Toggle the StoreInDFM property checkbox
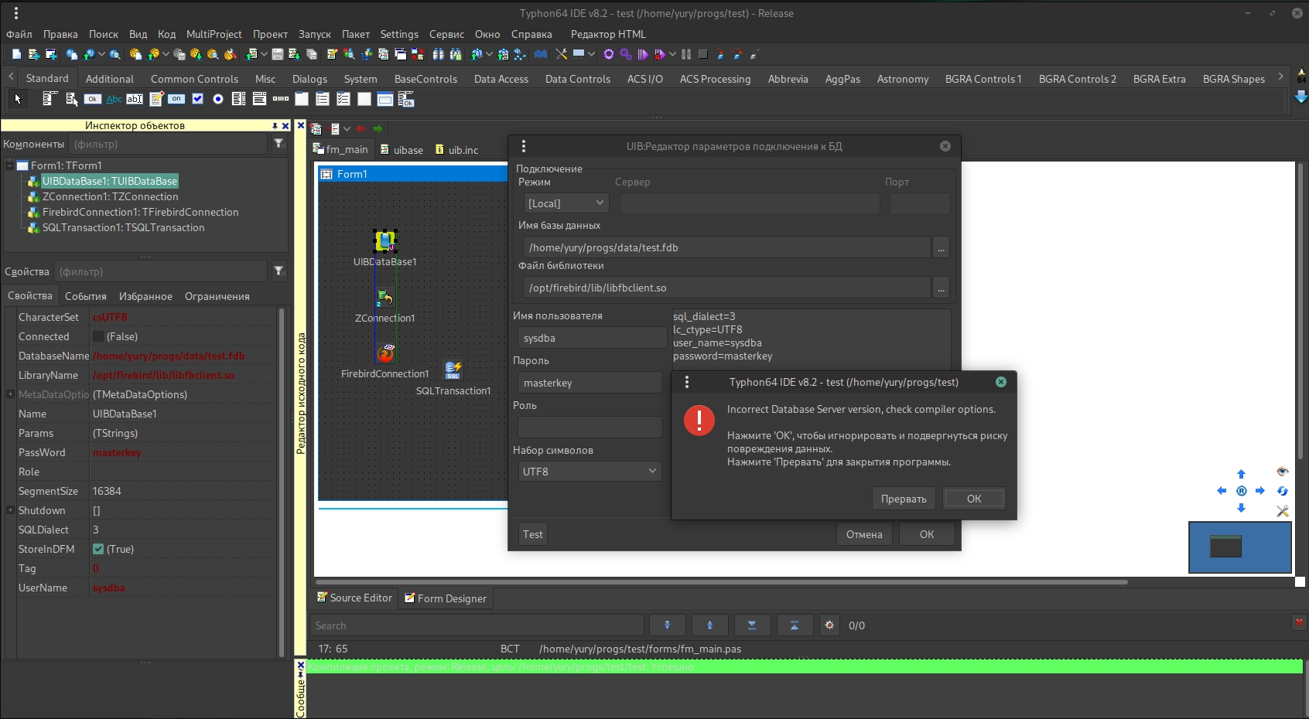 coord(98,549)
